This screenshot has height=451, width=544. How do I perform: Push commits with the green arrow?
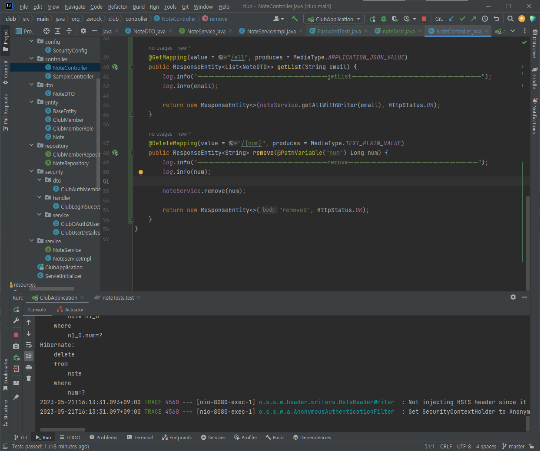[x=474, y=19]
